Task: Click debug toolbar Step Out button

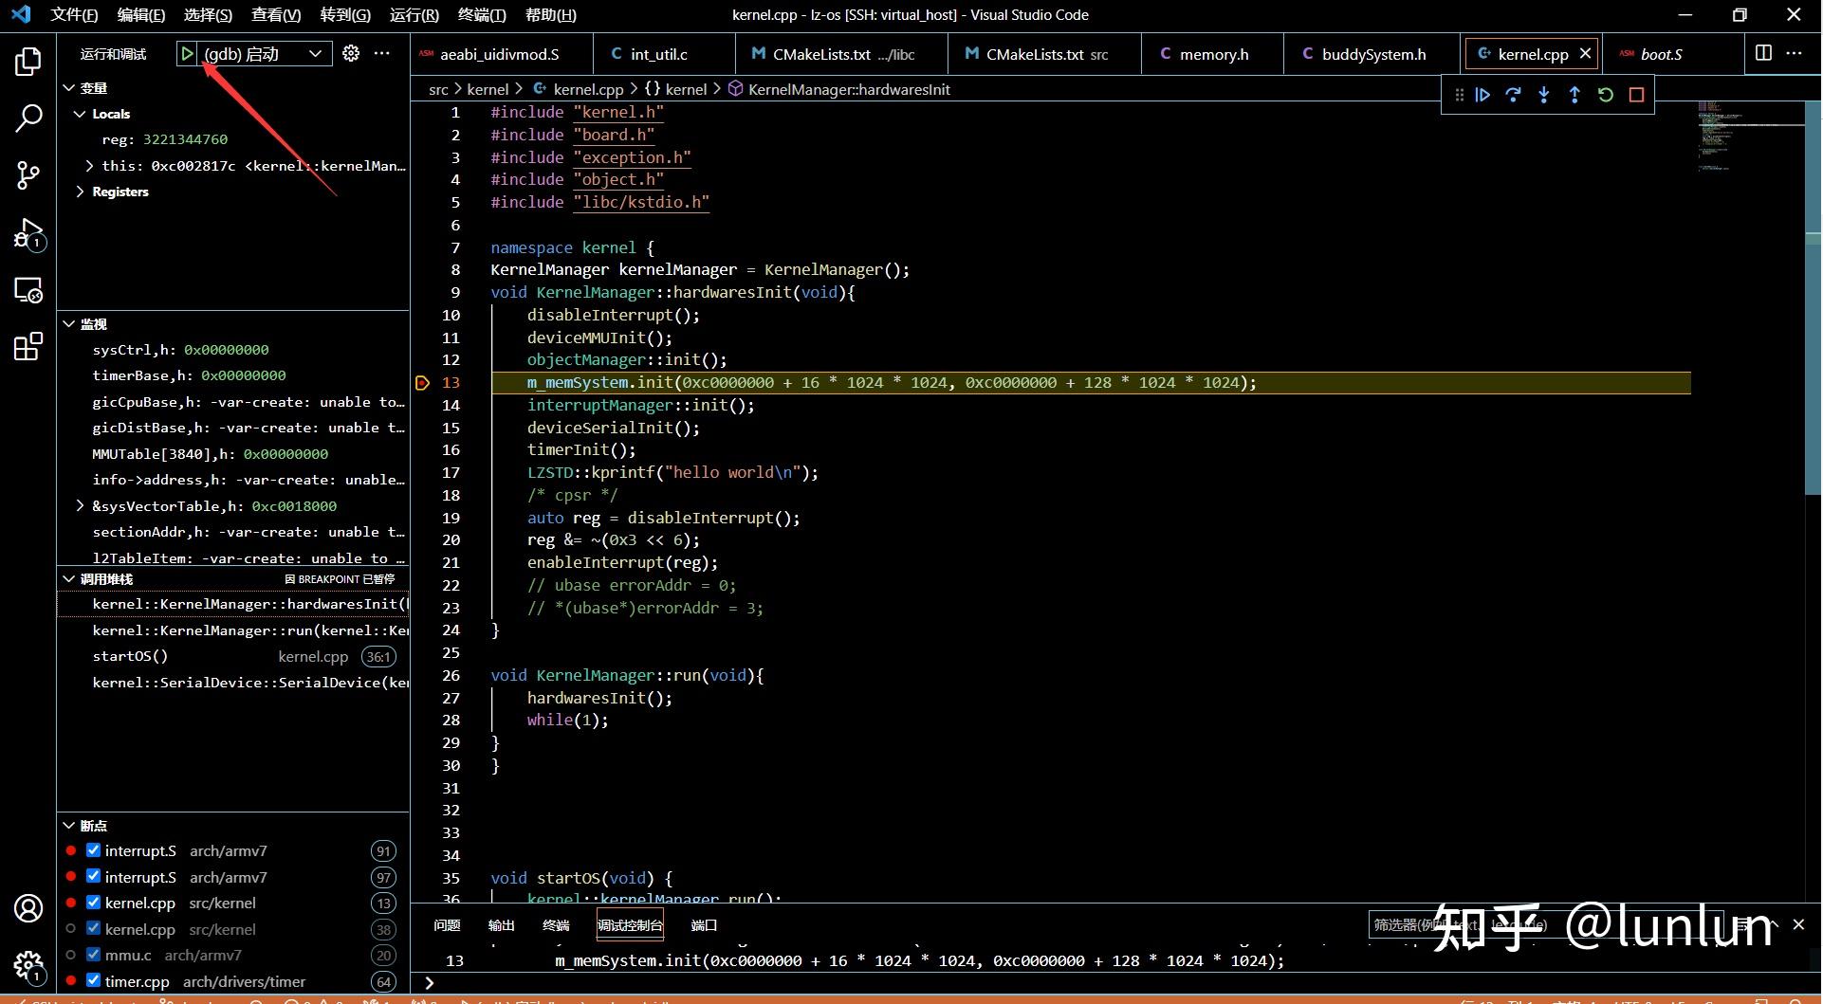Action: tap(1574, 95)
